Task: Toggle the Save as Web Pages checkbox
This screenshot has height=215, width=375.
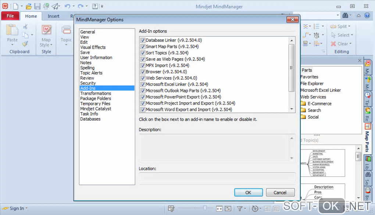Action: click(143, 59)
